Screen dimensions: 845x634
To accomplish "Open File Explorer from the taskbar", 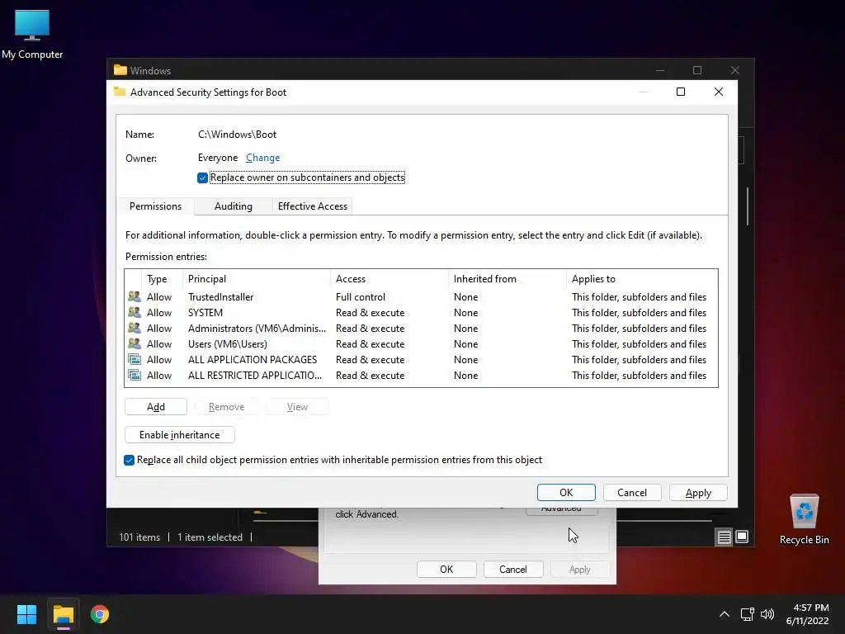I will pyautogui.click(x=63, y=614).
